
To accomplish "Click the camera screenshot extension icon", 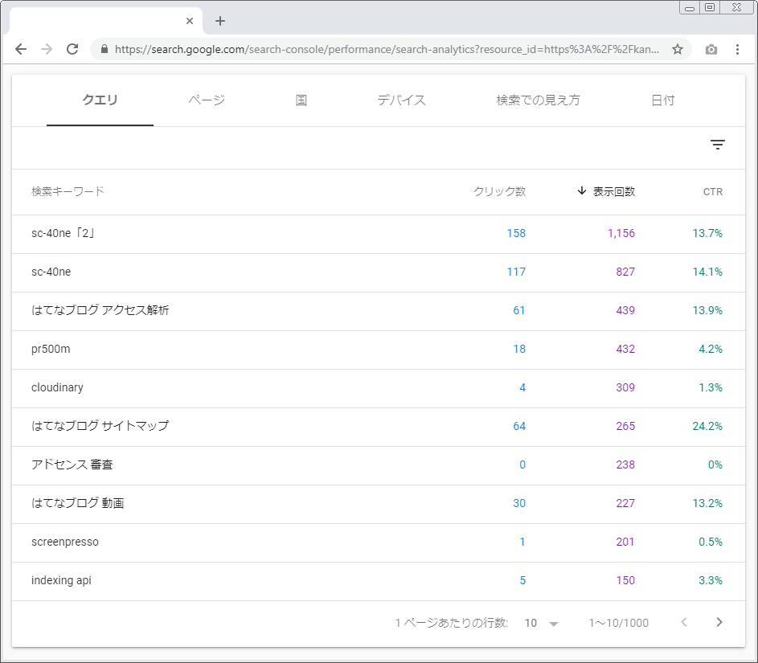I will (x=711, y=49).
